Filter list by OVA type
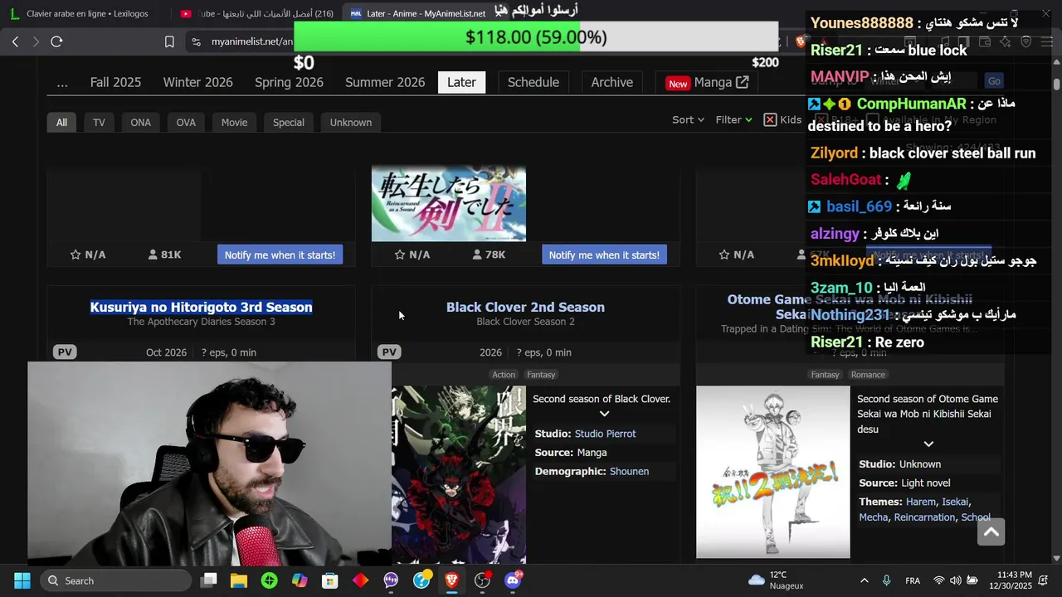Screen dimensions: 1062x597 click(x=186, y=122)
